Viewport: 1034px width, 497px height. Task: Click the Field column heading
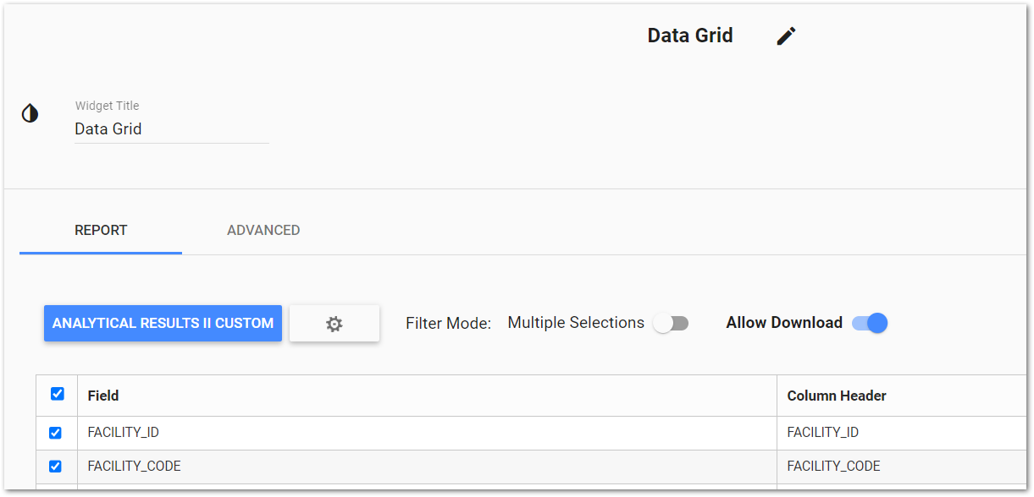103,395
